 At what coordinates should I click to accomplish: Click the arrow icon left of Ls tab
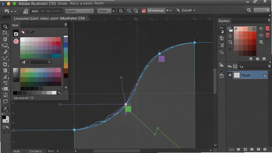tap(230, 66)
